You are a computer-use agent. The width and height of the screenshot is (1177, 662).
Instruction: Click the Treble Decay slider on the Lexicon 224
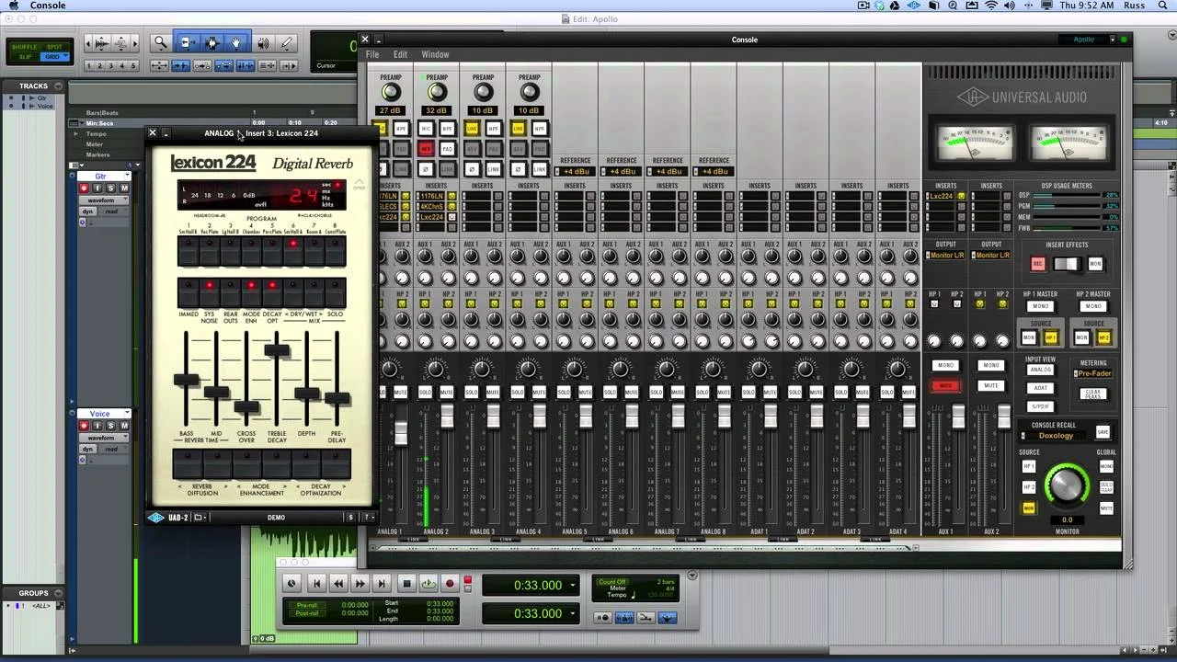275,351
